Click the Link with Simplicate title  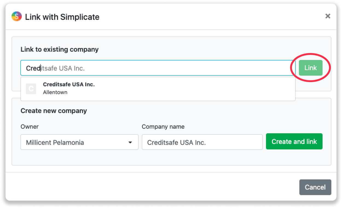click(x=62, y=17)
